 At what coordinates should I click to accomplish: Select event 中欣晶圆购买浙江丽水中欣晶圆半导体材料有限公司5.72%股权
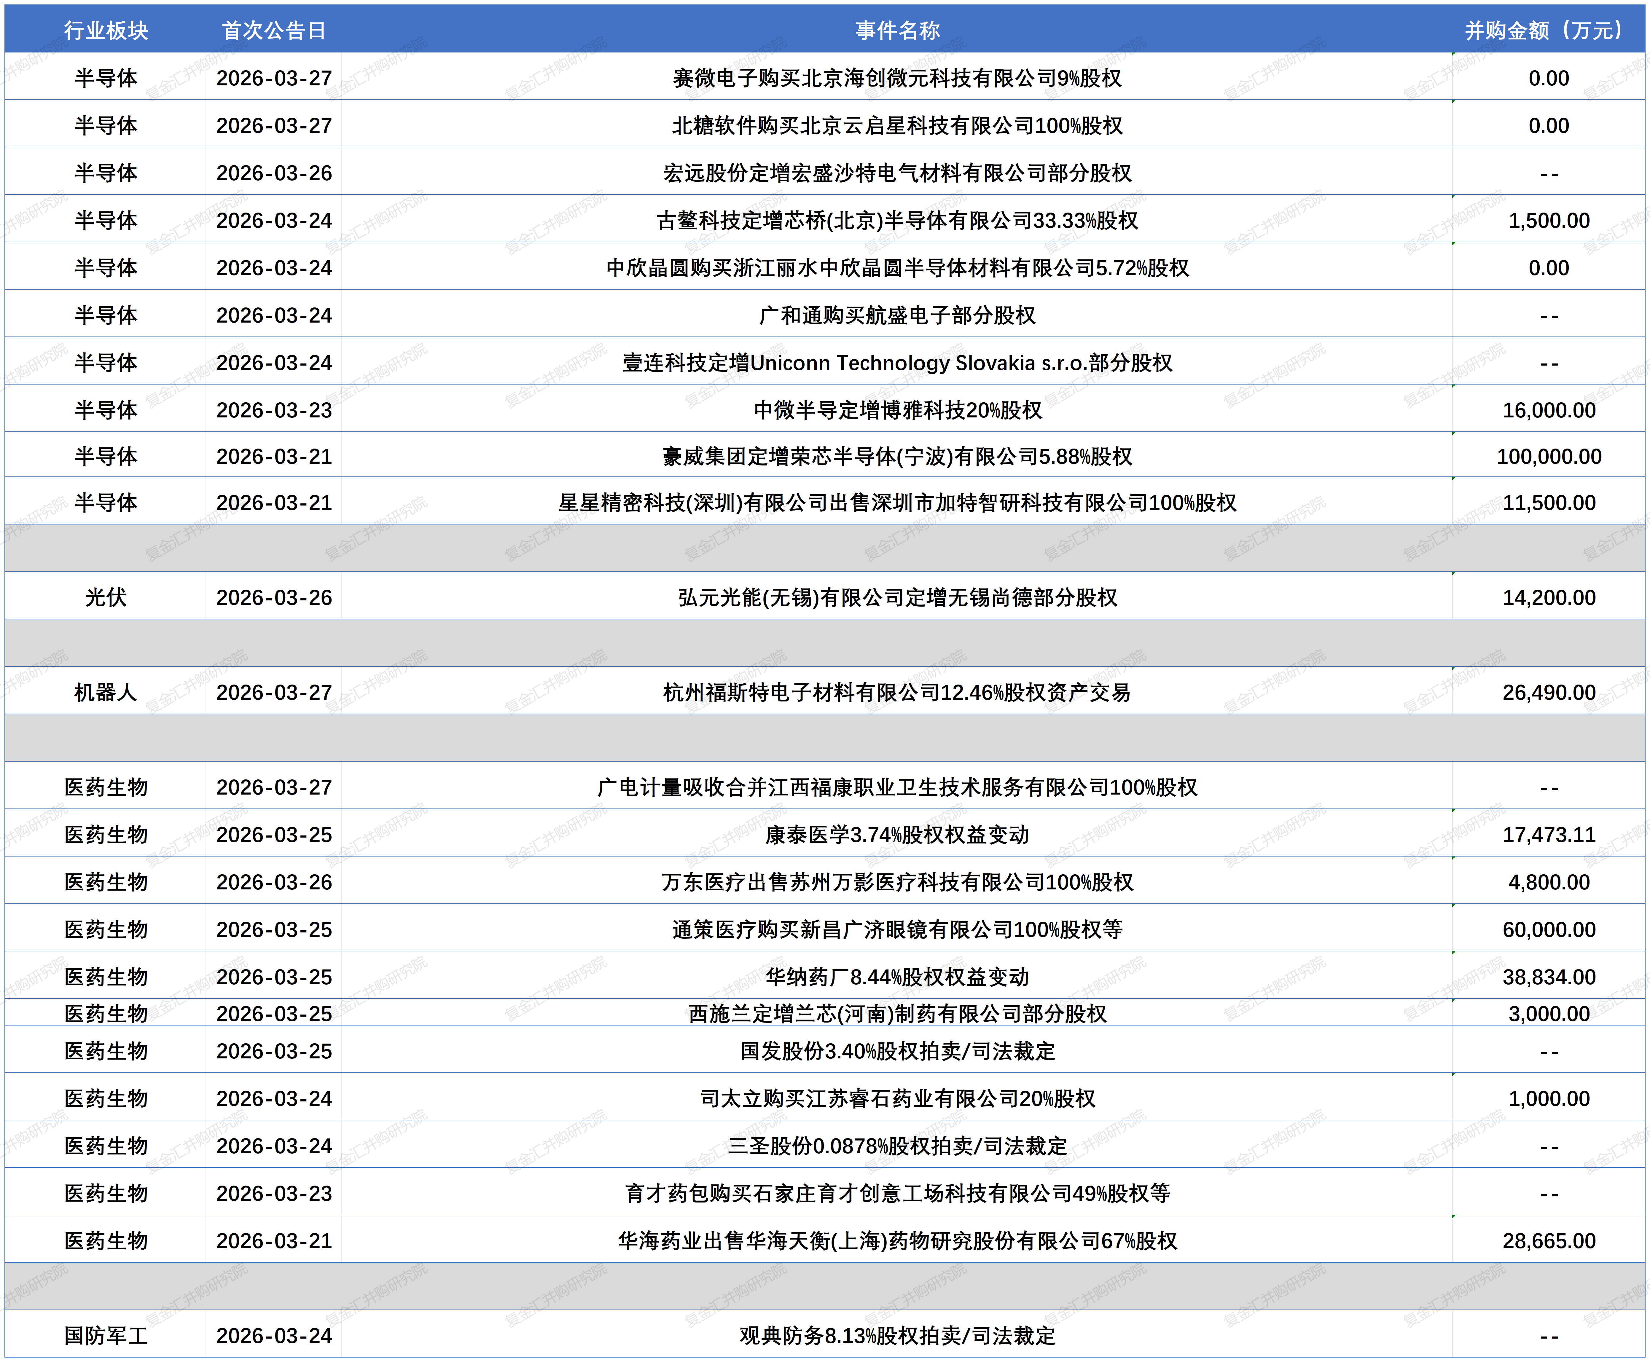[898, 268]
